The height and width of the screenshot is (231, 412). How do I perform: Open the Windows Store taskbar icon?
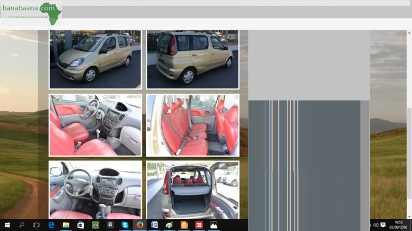coord(80,225)
